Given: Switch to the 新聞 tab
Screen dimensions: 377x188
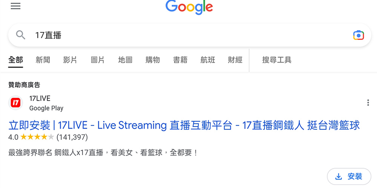Looking at the screenshot, I should pyautogui.click(x=43, y=60).
